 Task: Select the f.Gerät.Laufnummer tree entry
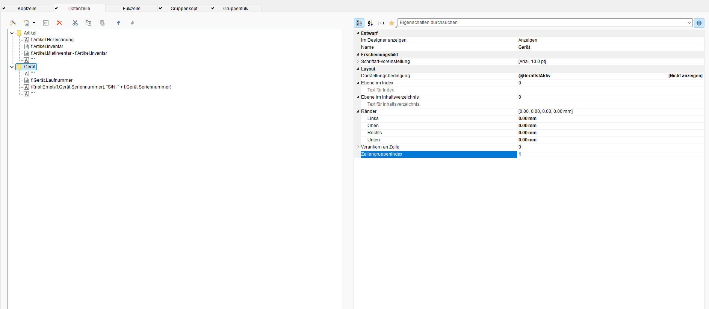pyautogui.click(x=52, y=80)
